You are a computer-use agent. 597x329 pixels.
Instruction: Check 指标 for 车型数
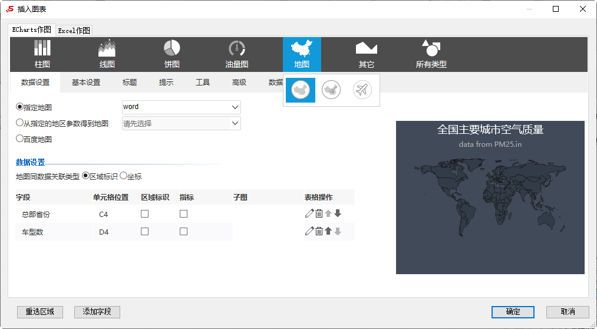point(183,232)
